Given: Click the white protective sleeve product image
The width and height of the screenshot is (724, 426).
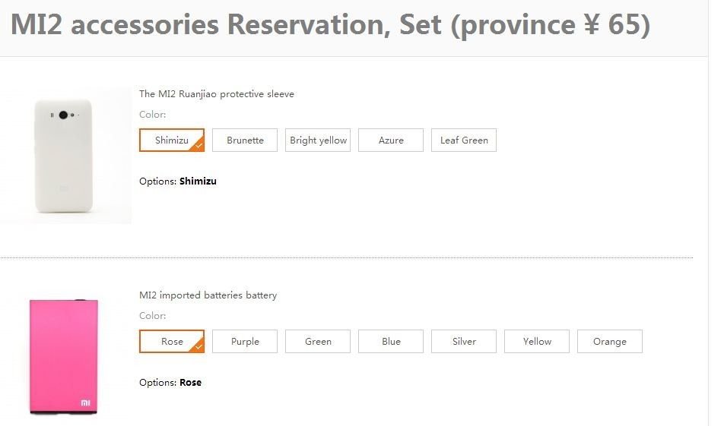Looking at the screenshot, I should coord(65,156).
